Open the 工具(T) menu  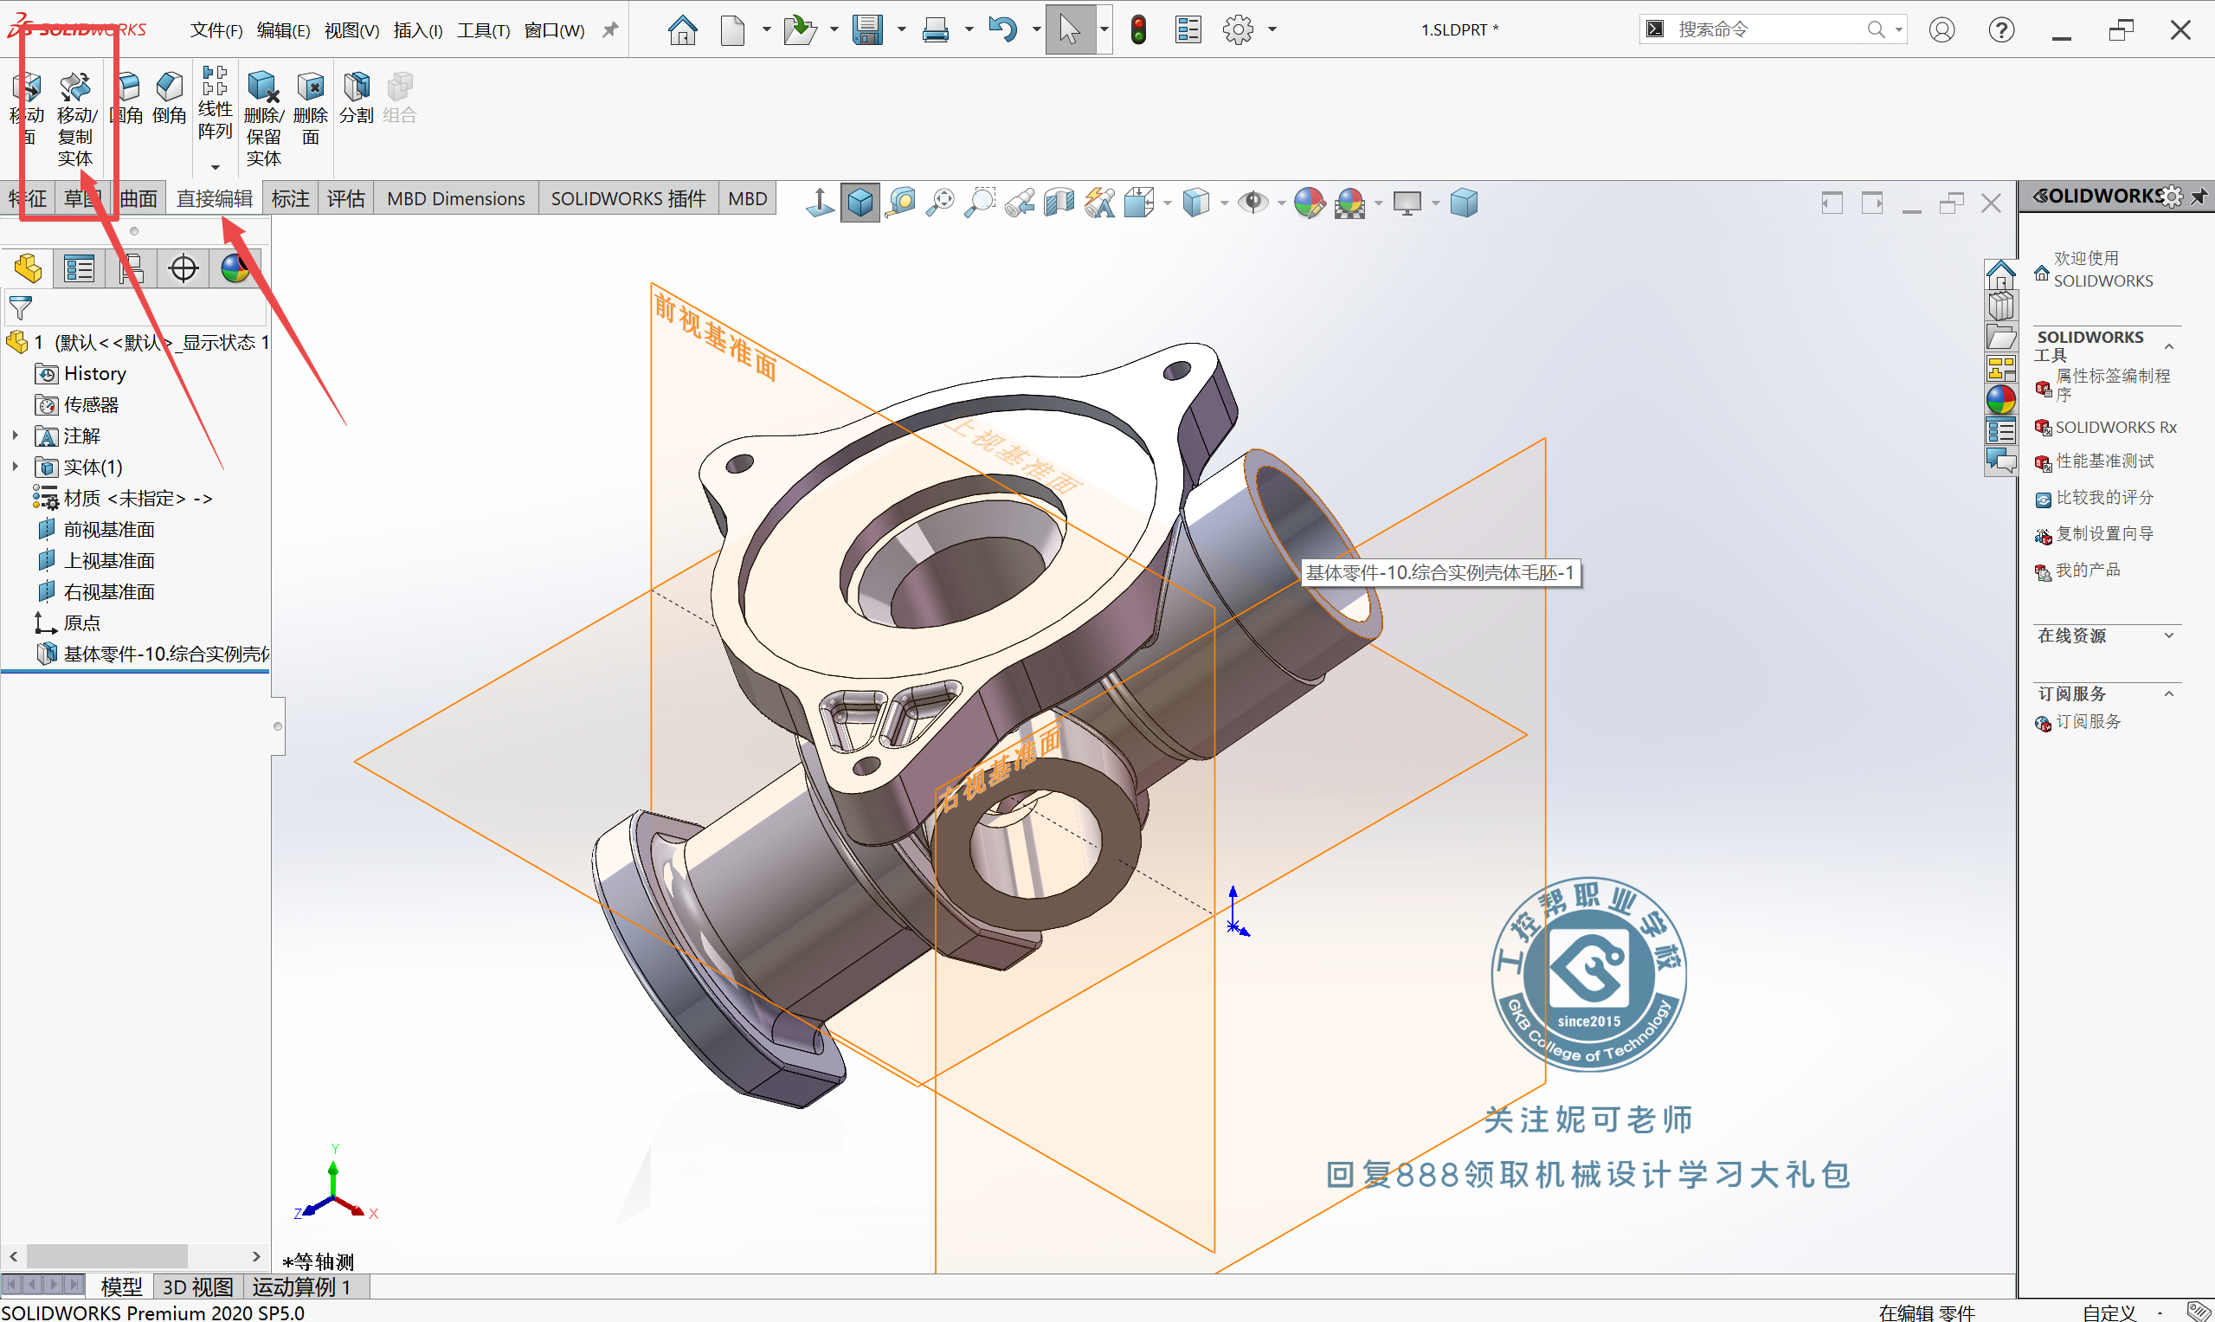coord(483,30)
